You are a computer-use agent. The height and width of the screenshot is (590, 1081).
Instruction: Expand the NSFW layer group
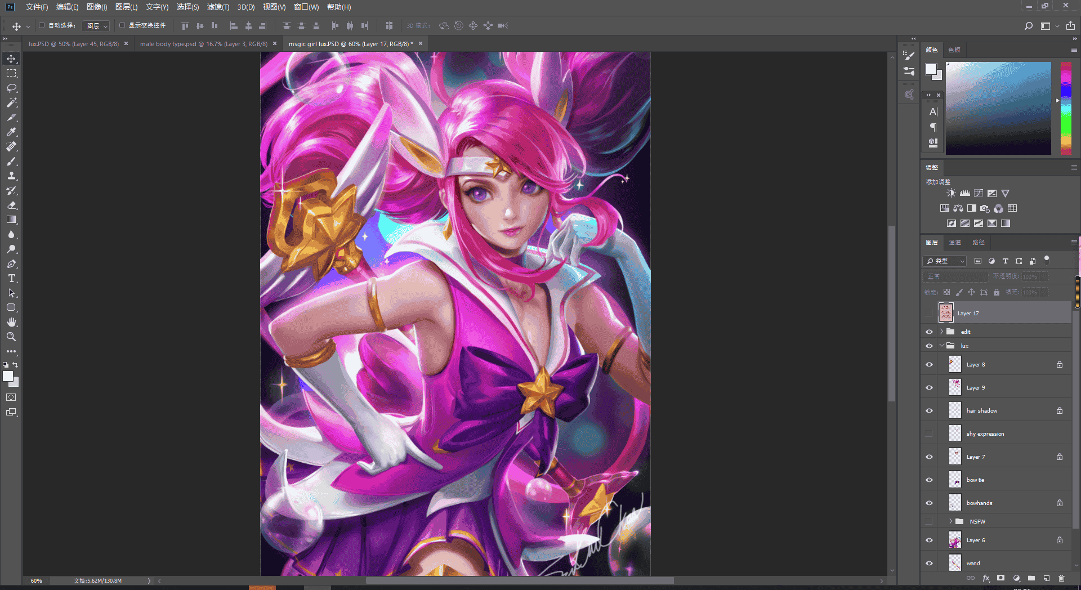tap(950, 521)
